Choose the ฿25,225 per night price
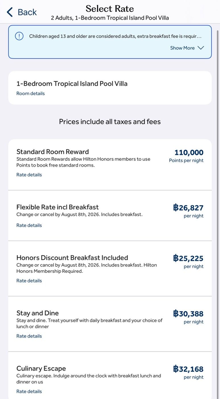The width and height of the screenshot is (220, 399). pyautogui.click(x=188, y=261)
